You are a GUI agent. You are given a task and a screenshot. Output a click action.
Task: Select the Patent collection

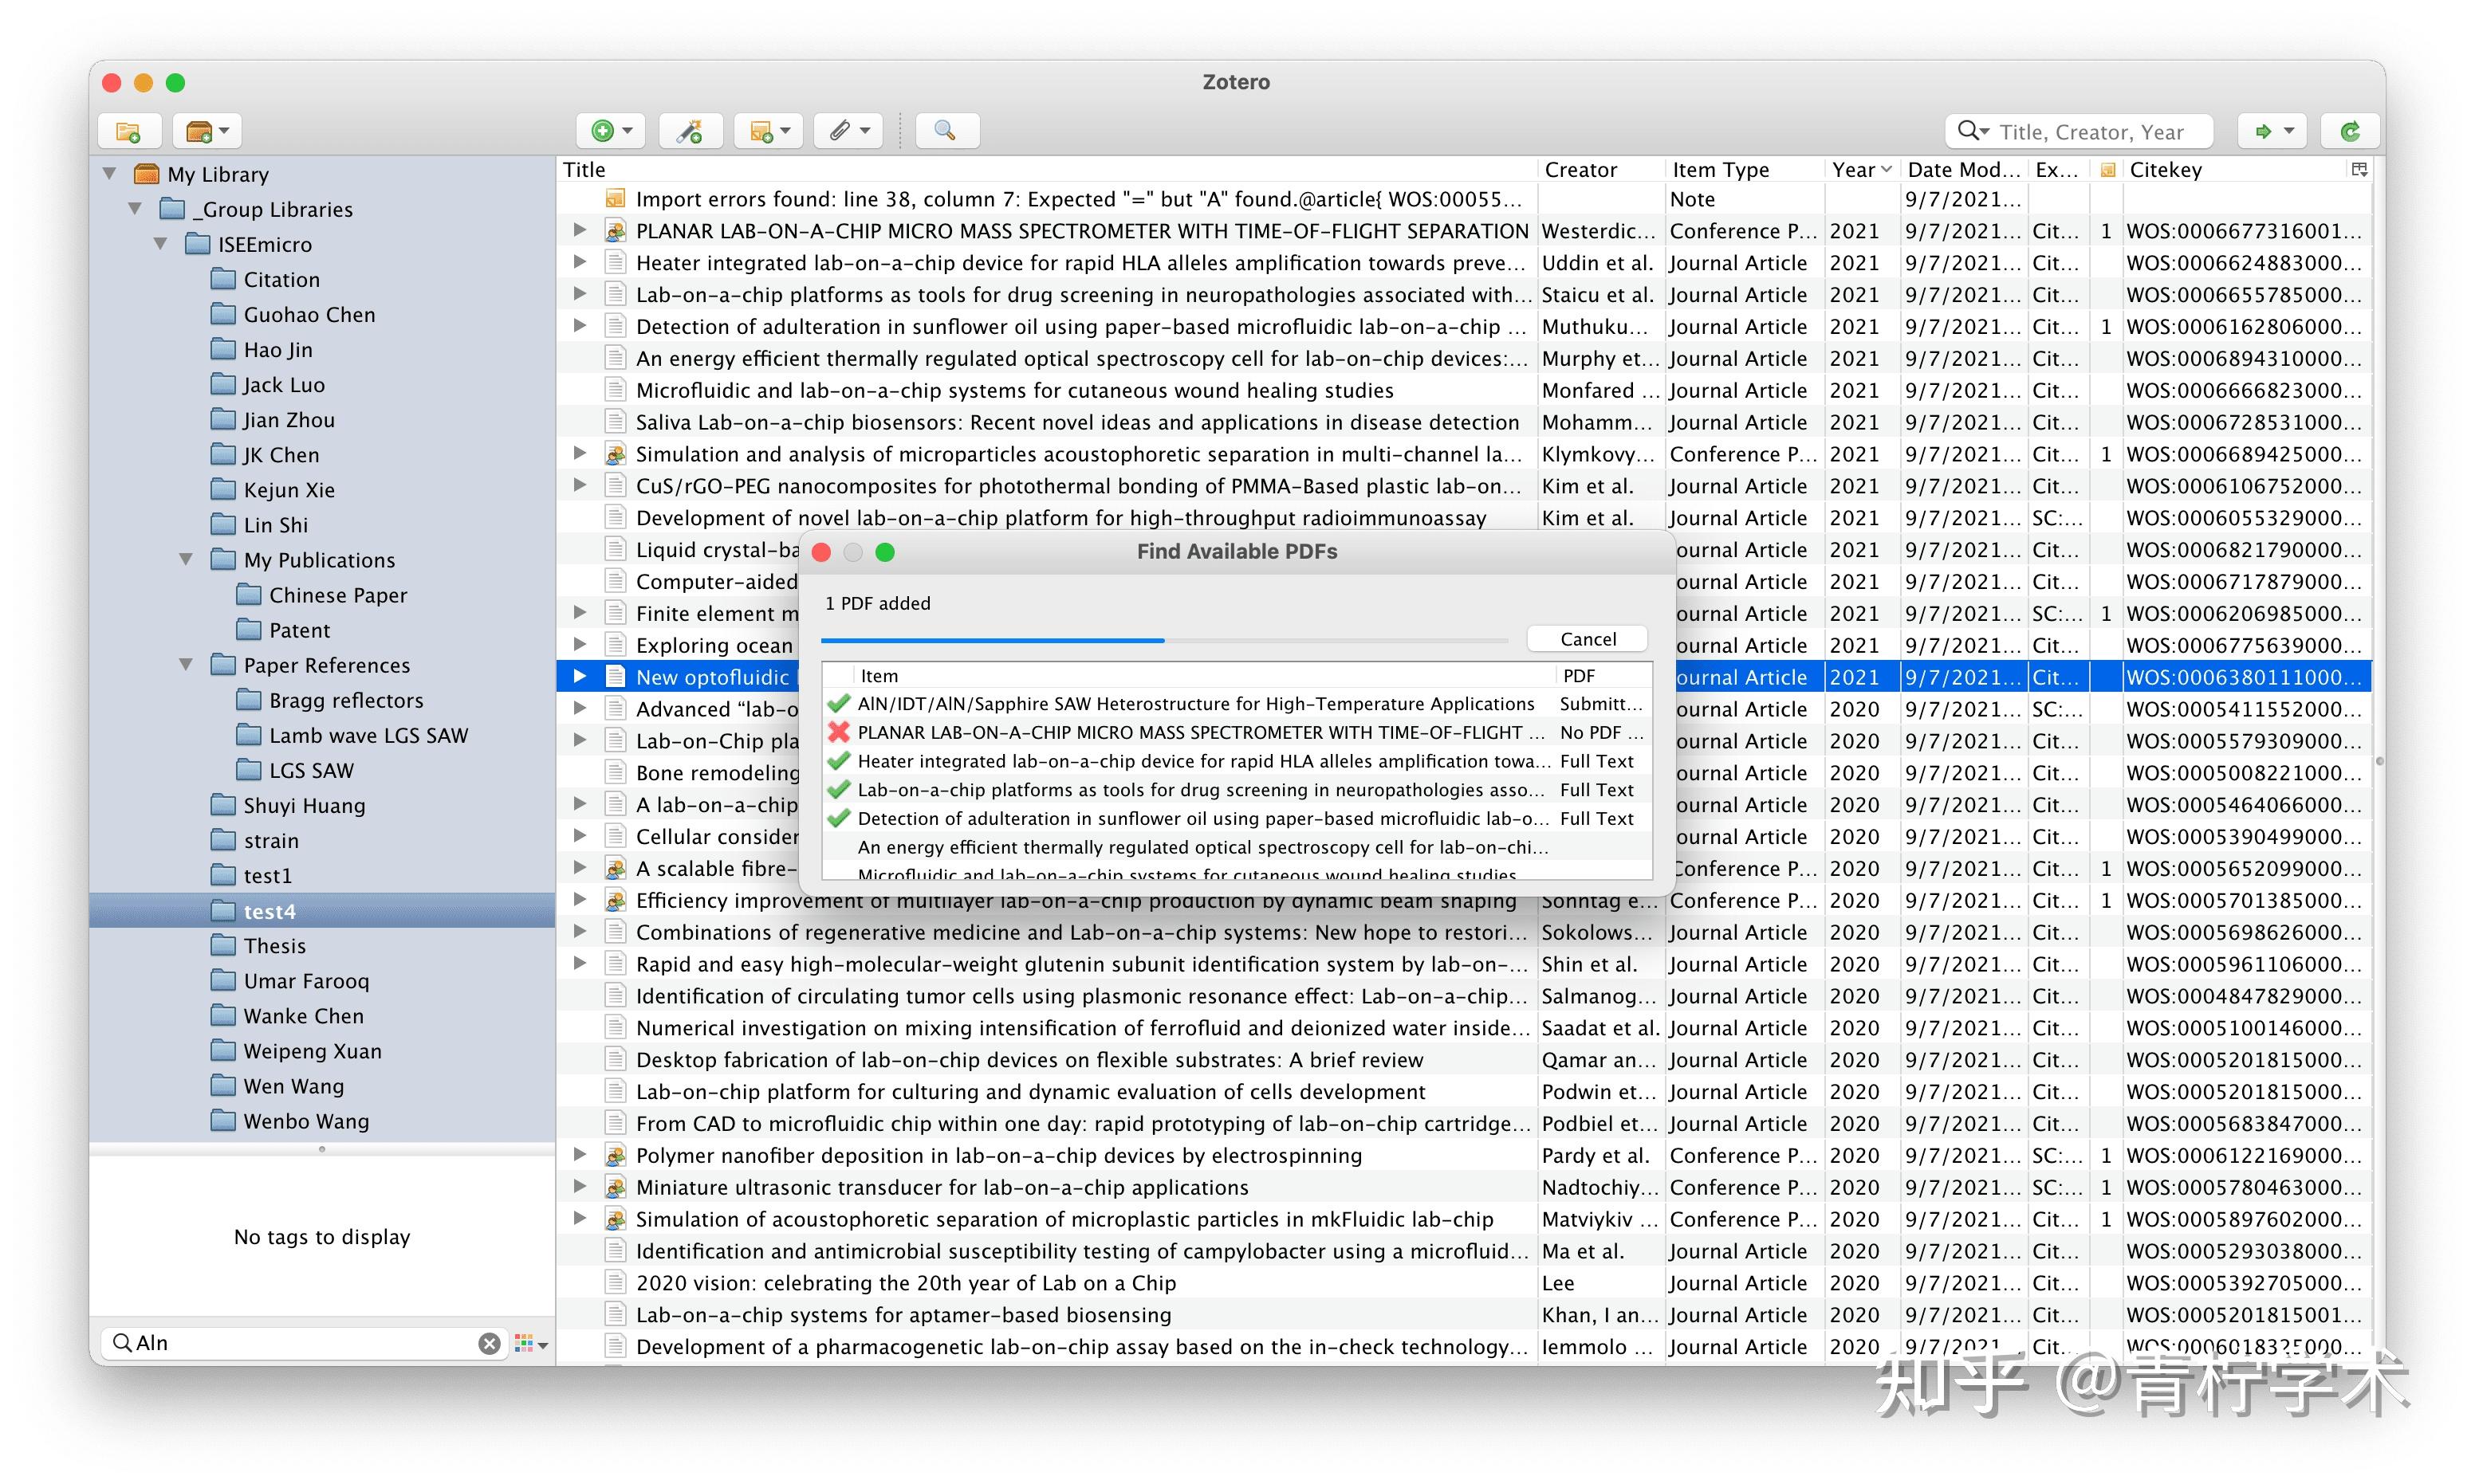tap(298, 630)
